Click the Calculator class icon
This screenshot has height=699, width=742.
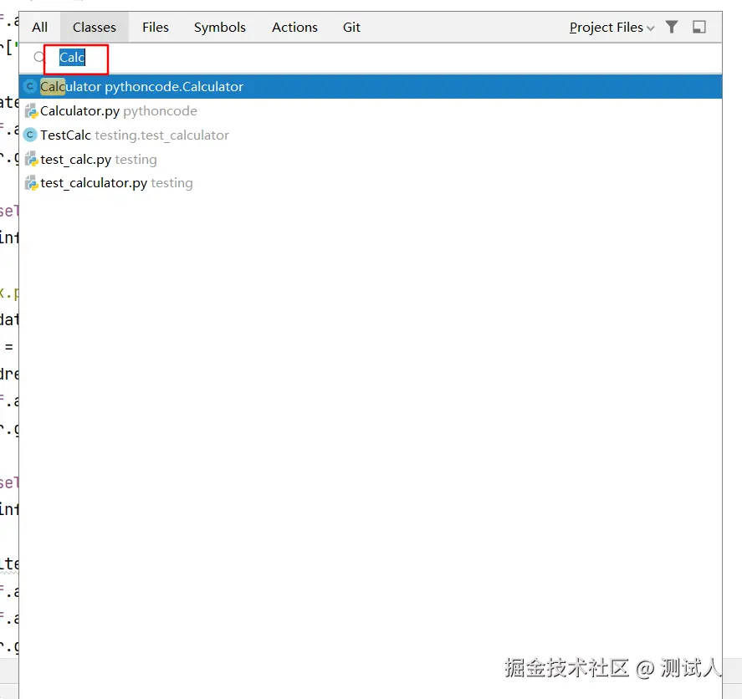tap(30, 87)
